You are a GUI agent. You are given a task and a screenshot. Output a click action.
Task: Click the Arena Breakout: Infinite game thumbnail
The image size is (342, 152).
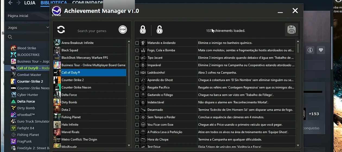click(57, 43)
